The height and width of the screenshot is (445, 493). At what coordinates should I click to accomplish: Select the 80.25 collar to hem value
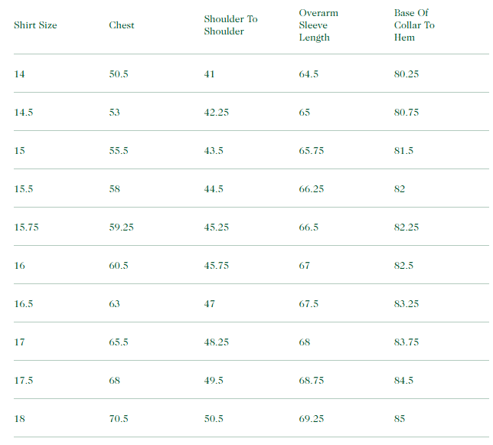[x=406, y=74]
